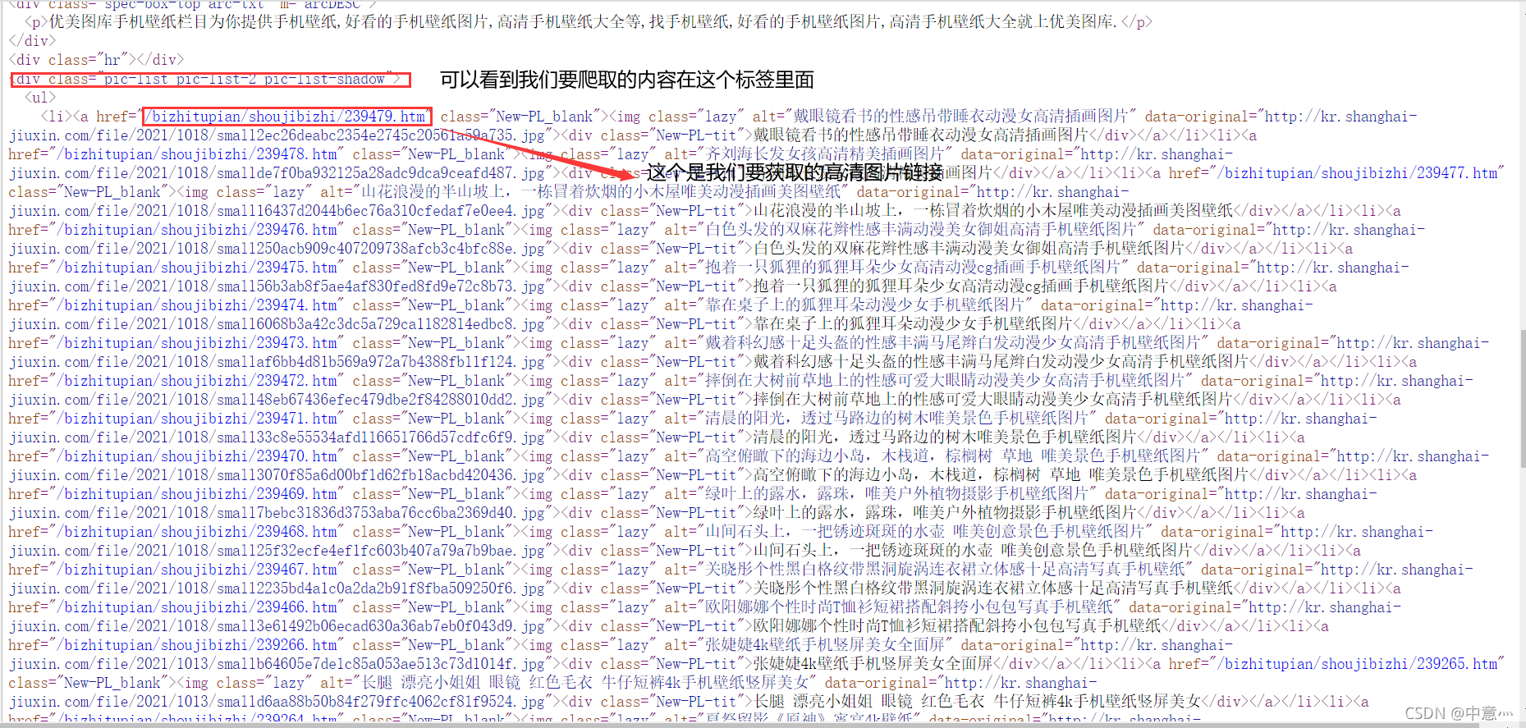
Task: Click the filename small3e61492b06ecad630a36ab7eb0f043d9.jpg
Action: click(x=381, y=626)
